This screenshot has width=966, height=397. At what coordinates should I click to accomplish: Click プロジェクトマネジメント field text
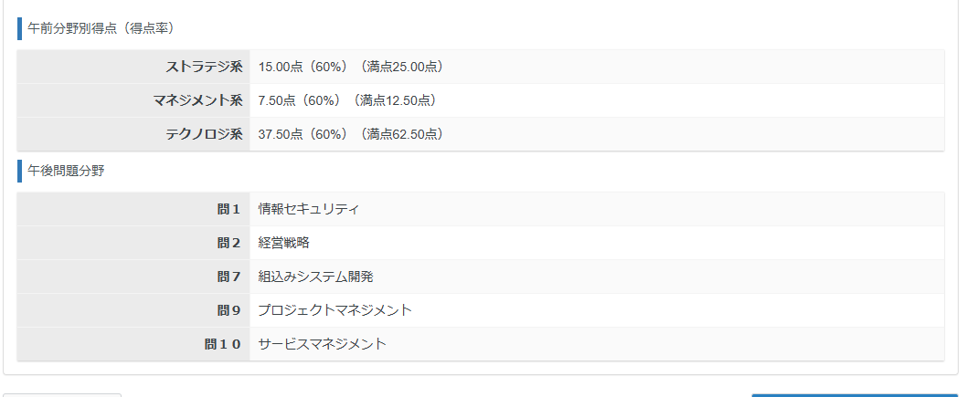click(334, 310)
